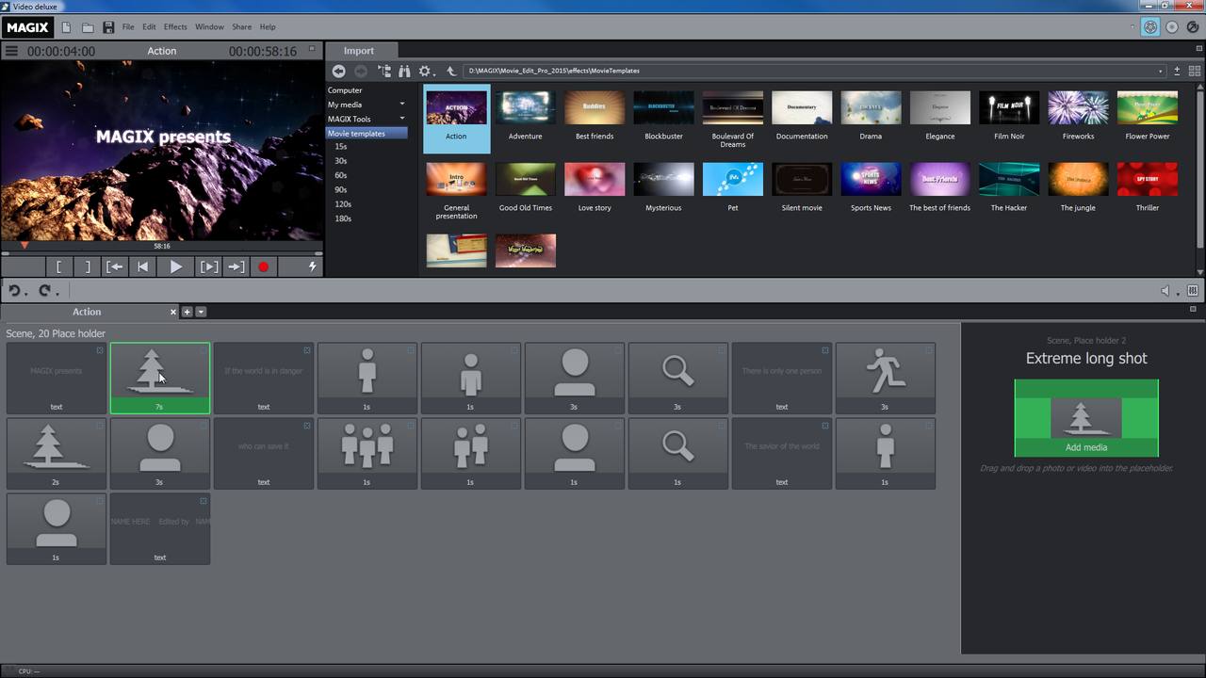This screenshot has width=1206, height=678.
Task: Redo the last action
Action: [44, 290]
